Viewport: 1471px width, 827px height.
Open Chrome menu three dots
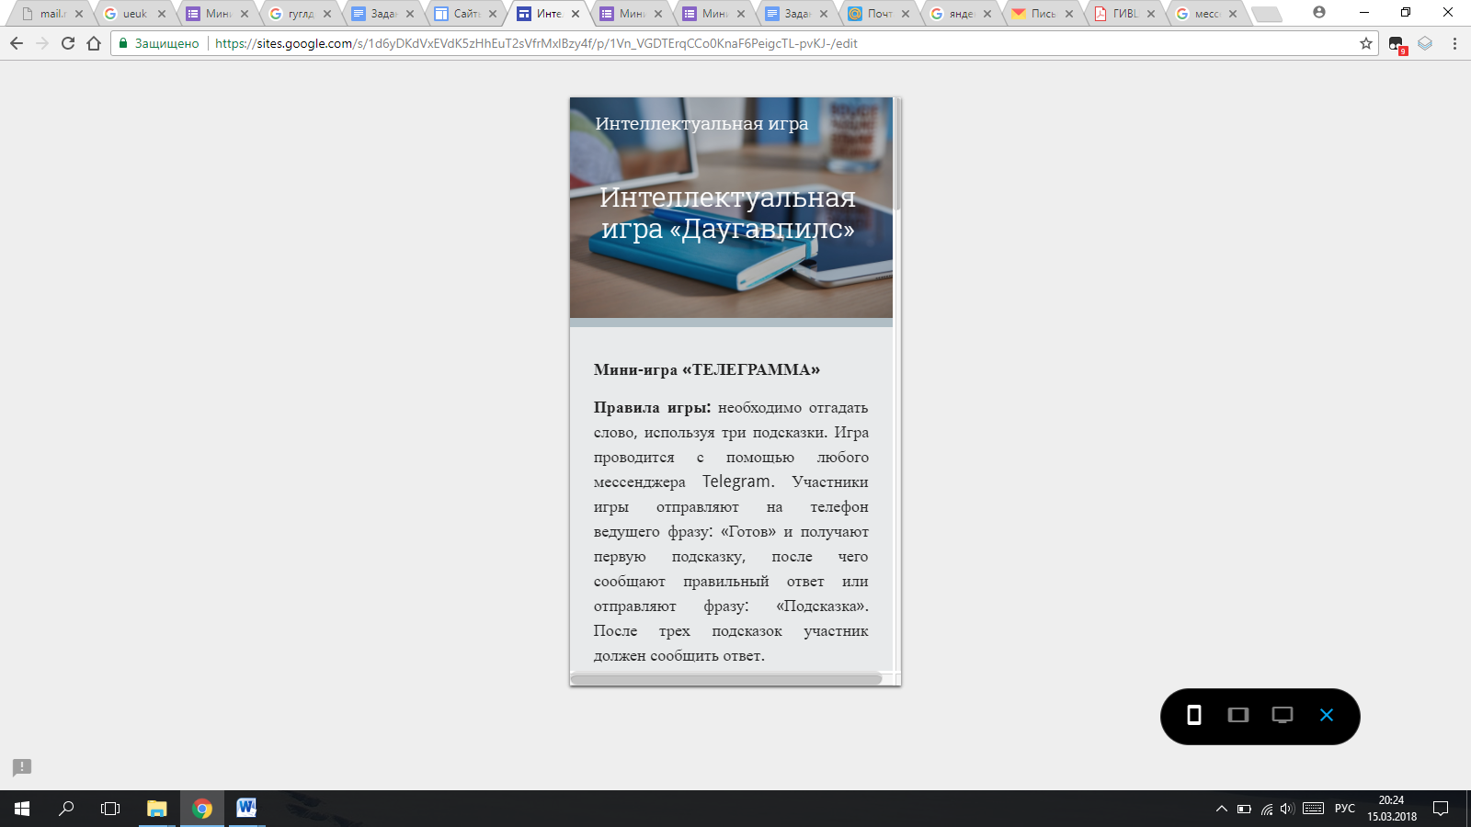pyautogui.click(x=1454, y=43)
